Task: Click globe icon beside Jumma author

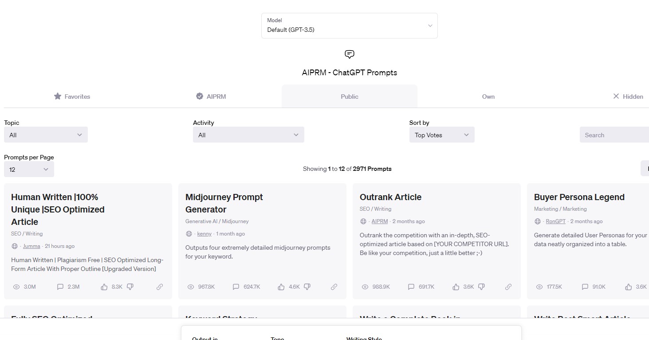Action: [x=15, y=246]
